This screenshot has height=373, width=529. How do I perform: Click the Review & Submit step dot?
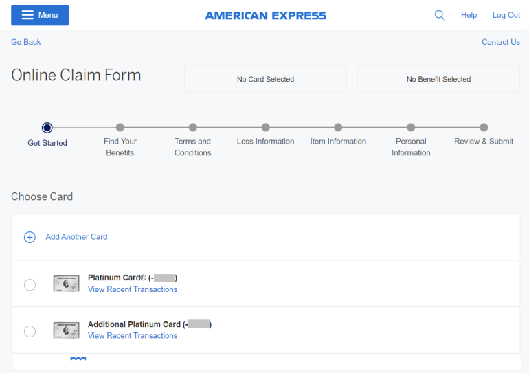click(484, 127)
